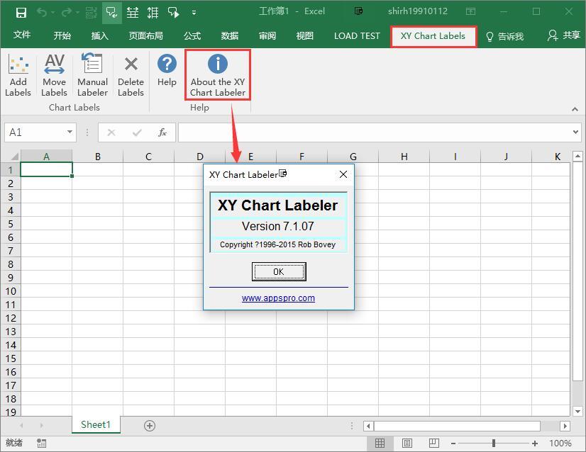The width and height of the screenshot is (586, 452).
Task: Click the Name Box showing A1
Action: [x=35, y=132]
